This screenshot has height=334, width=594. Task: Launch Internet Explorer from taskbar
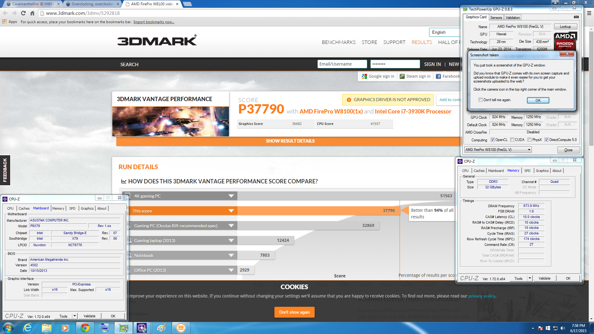point(28,328)
